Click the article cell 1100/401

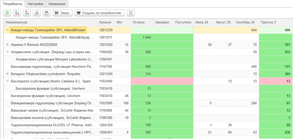click(106, 59)
